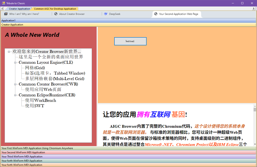Click the Creator Application yellow header bar
Image resolution: width=257 pixels, height=167 pixels.
point(128,25)
